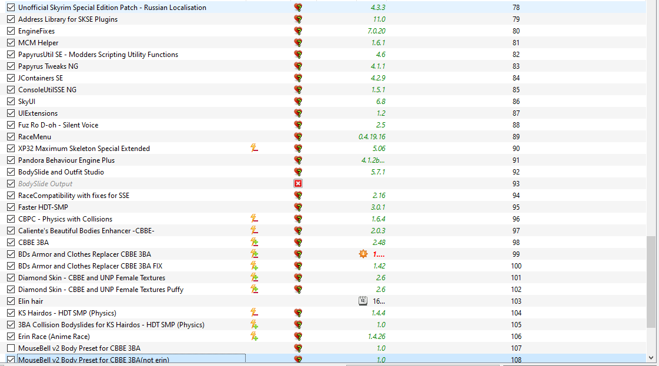Click the Nexus category icon for JContainers SE
This screenshot has width=659, height=366.
pos(298,78)
